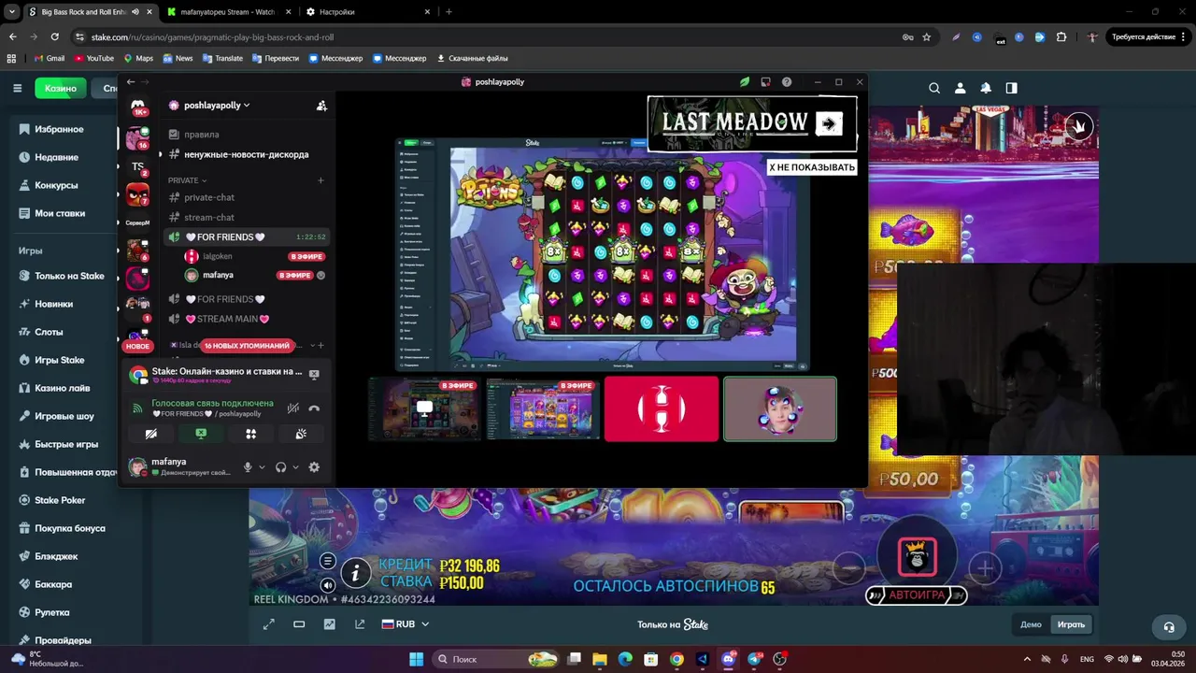1196x673 pixels.
Task: Select the face avatar stream thumbnail
Action: tap(780, 408)
